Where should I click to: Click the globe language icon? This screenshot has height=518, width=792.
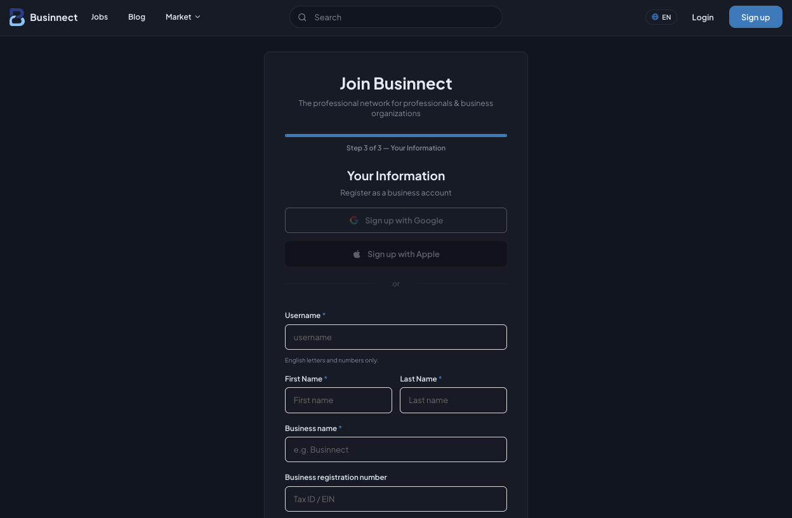[655, 17]
